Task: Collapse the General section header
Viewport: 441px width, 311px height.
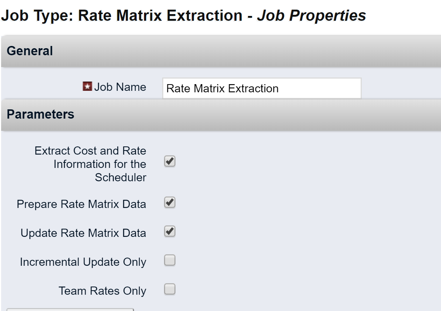Action: [x=30, y=51]
